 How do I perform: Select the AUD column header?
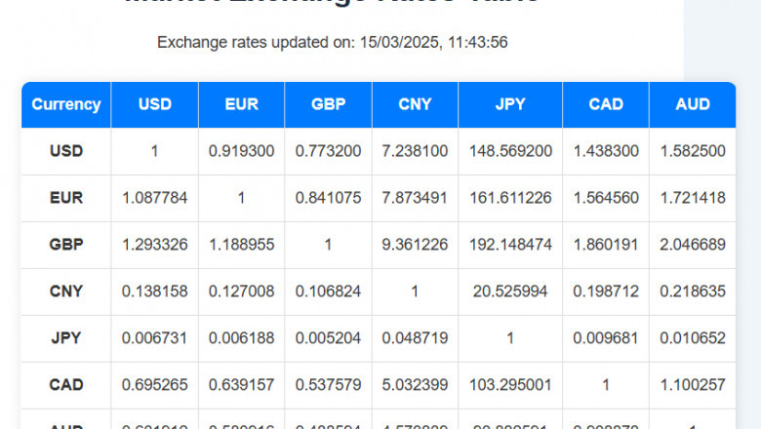693,104
